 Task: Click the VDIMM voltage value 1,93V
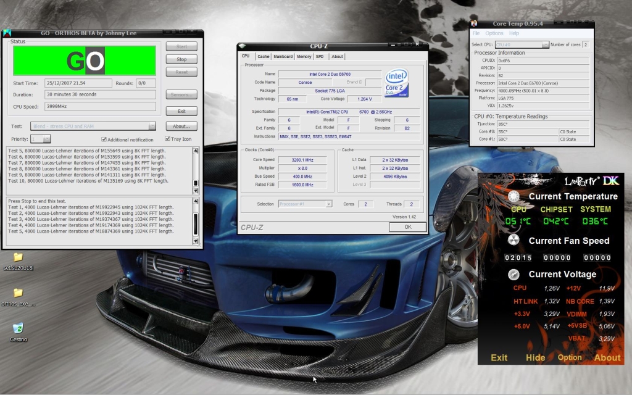point(607,314)
